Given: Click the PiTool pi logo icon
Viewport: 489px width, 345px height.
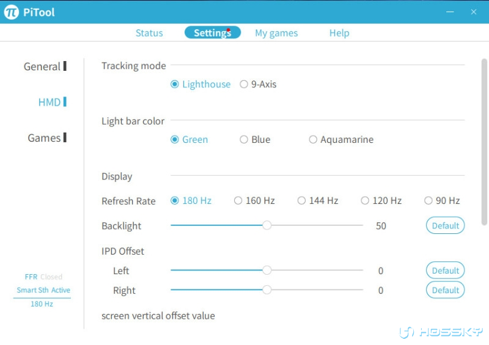Looking at the screenshot, I should (12, 12).
